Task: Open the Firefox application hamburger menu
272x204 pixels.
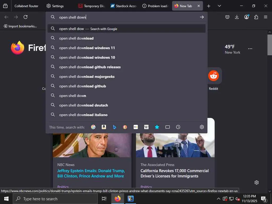Action: [x=266, y=17]
